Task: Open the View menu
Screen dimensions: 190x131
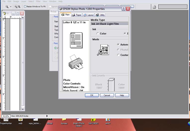Action: [45, 1]
